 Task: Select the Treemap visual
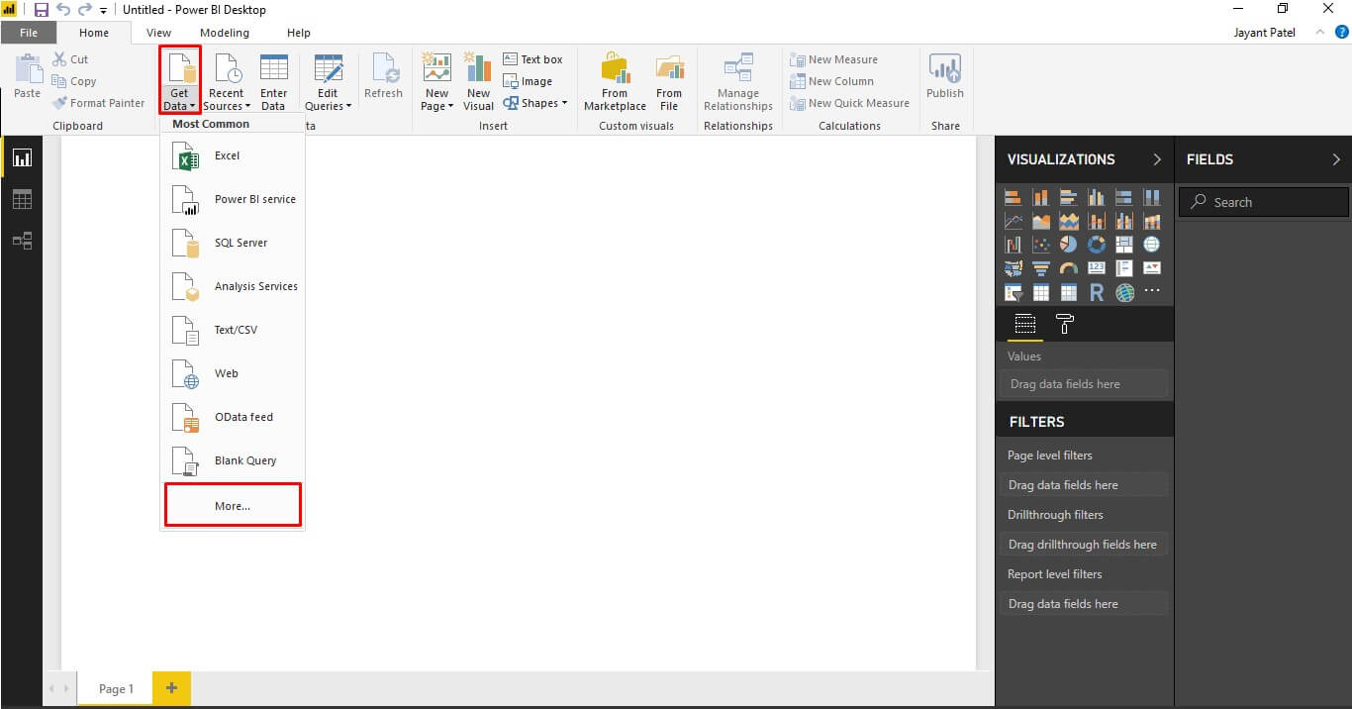click(1124, 245)
